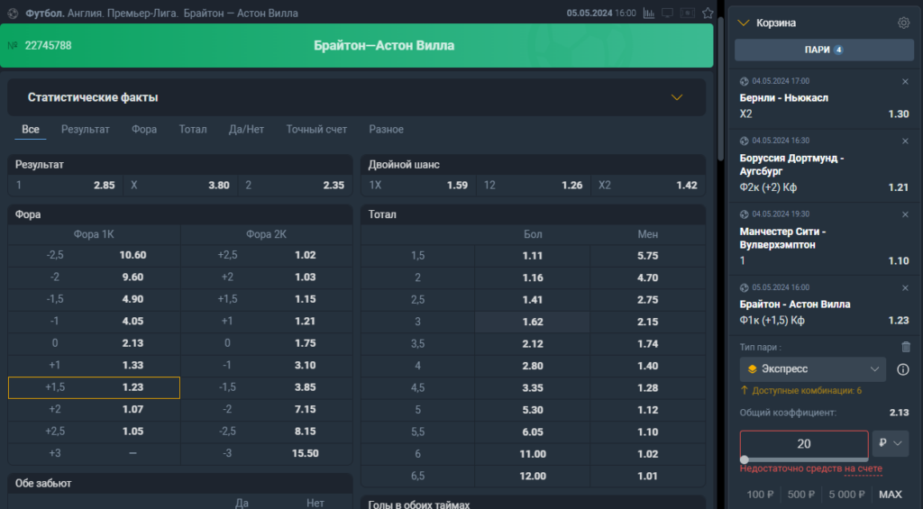Switch to the Точный счет tab
Screen dimensions: 923x509
(x=316, y=130)
